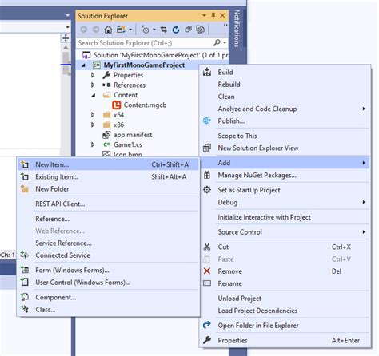Click Unload Project
Image resolution: width=379 pixels, height=356 pixels.
click(x=285, y=299)
